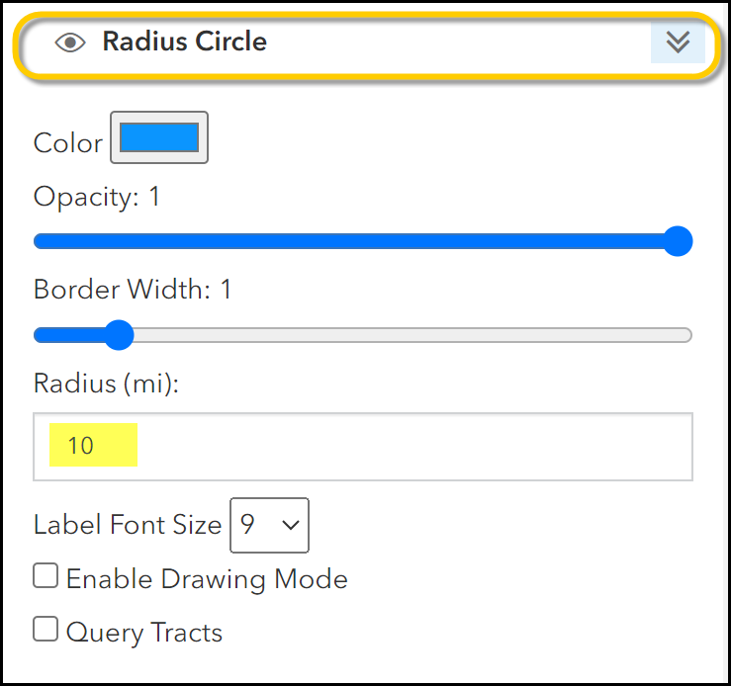The image size is (731, 686).
Task: Click the Radius (mi) label text
Action: coord(106,384)
